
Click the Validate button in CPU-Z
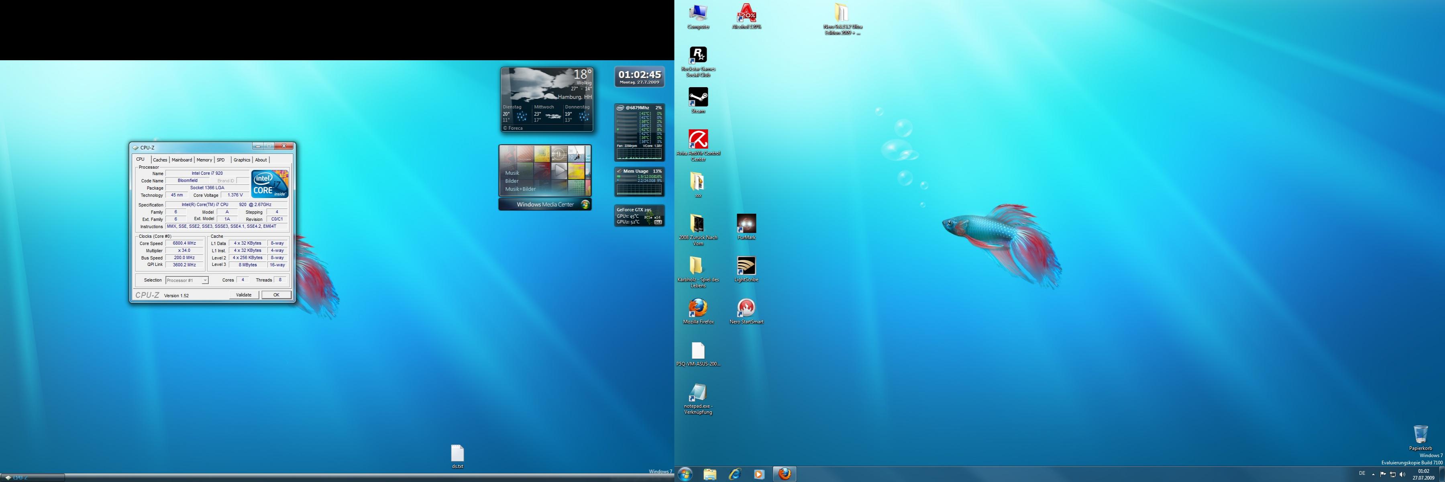click(x=244, y=294)
